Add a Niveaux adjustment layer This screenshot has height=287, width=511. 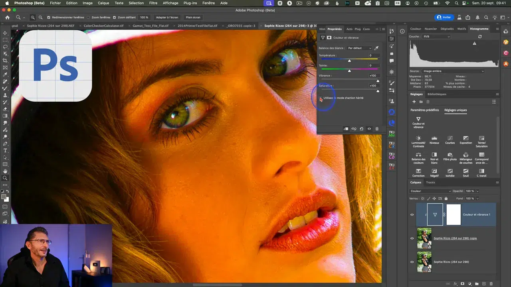coord(434,139)
